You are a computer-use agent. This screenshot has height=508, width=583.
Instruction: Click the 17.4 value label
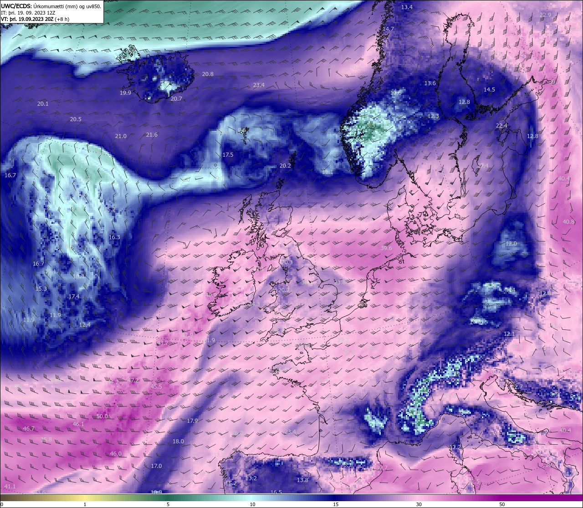point(74,297)
